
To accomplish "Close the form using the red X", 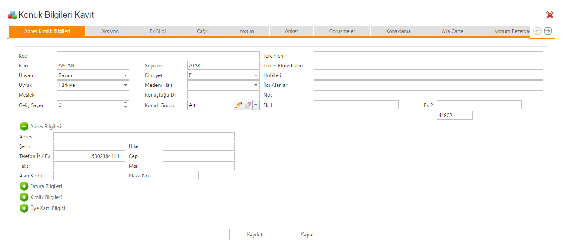I will click(550, 15).
